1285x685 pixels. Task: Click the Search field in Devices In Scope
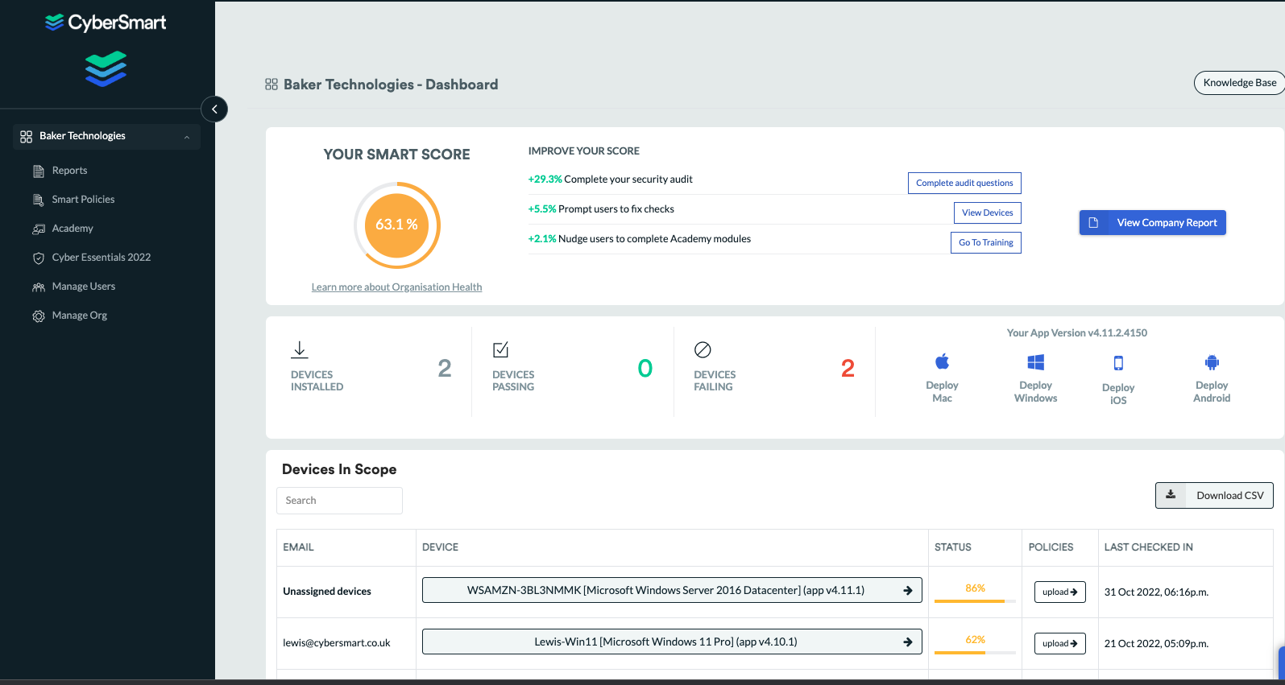pos(339,501)
